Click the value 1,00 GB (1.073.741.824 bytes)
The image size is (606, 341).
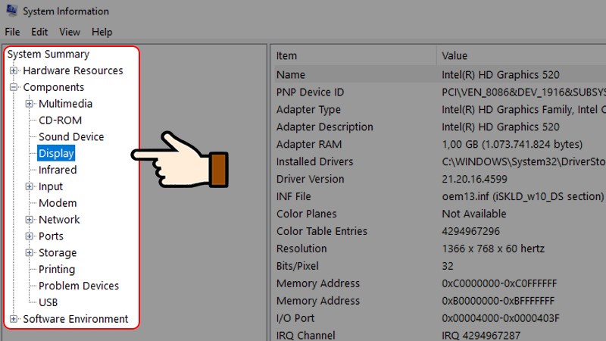click(512, 144)
